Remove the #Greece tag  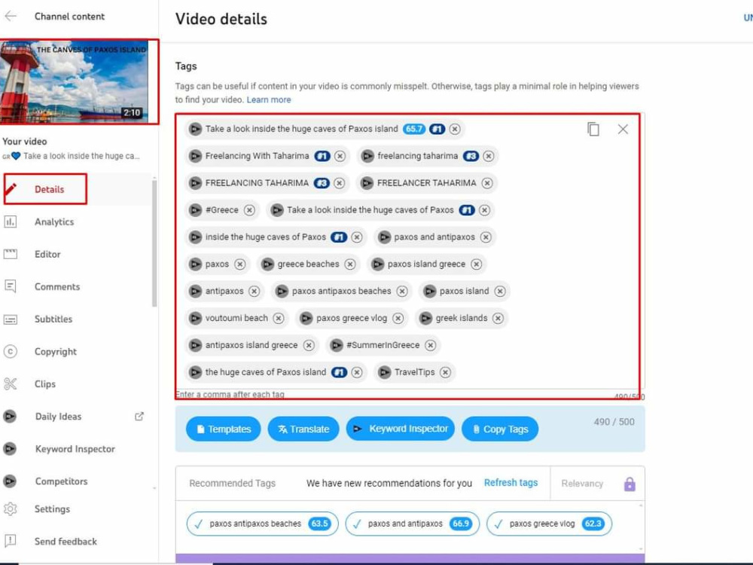pos(250,210)
